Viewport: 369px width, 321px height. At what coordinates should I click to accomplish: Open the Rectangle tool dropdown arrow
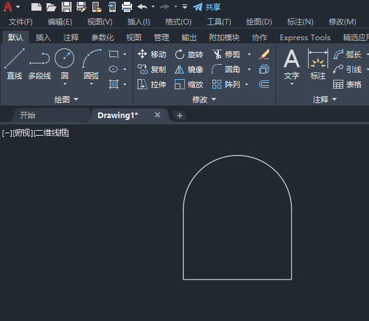click(125, 54)
